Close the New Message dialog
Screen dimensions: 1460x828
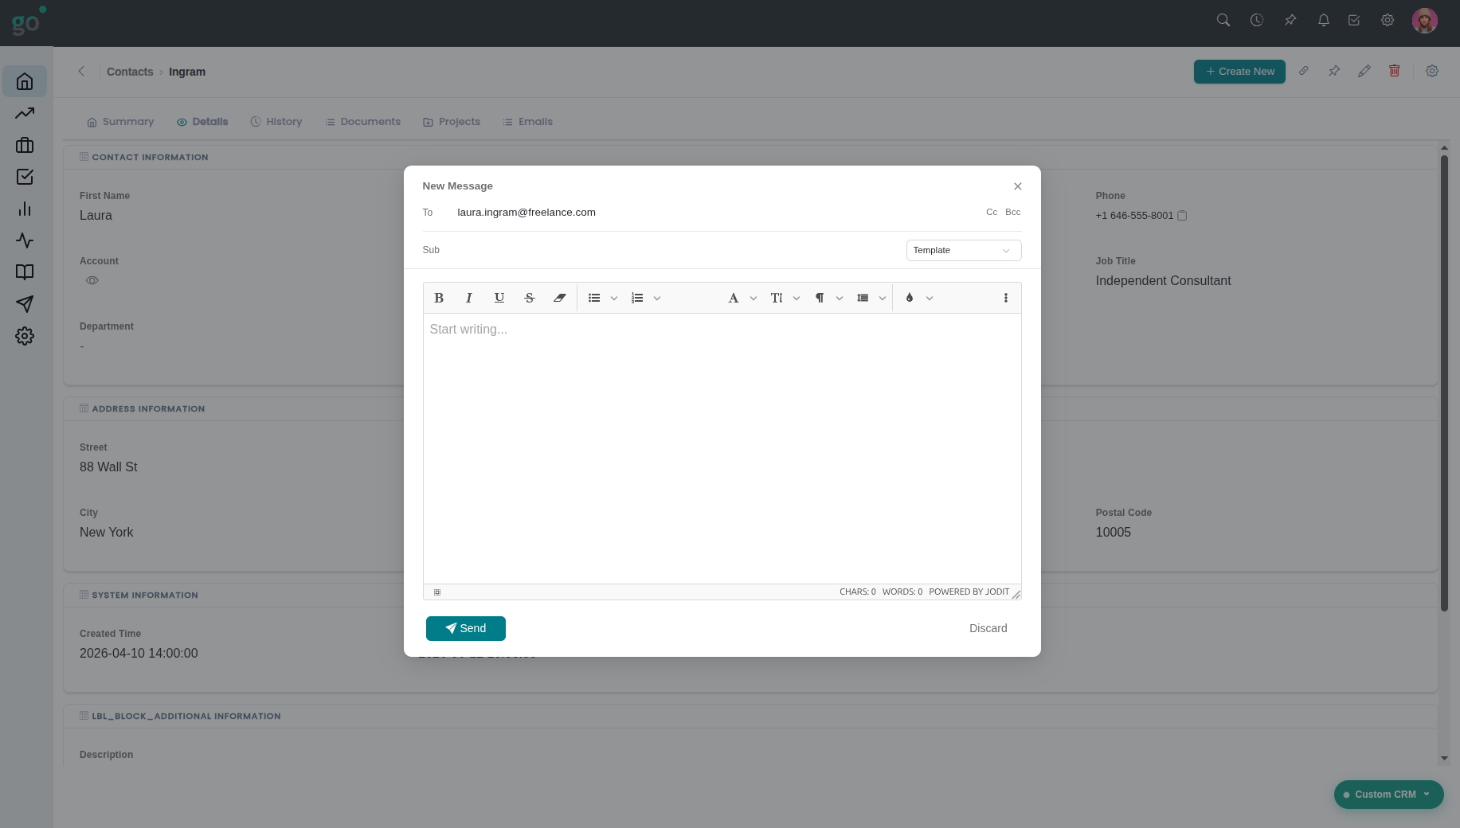point(1018,186)
